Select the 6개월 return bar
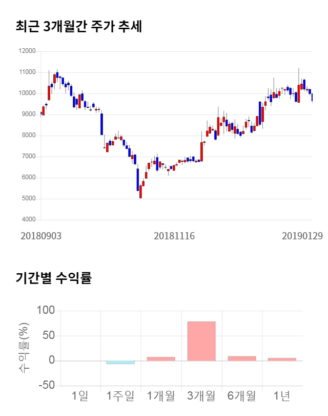328x416 pixels. click(242, 358)
